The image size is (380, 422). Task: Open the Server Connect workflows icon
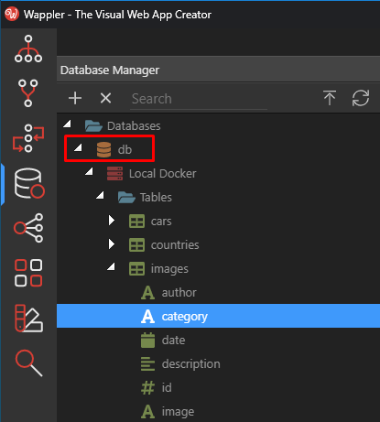28,138
